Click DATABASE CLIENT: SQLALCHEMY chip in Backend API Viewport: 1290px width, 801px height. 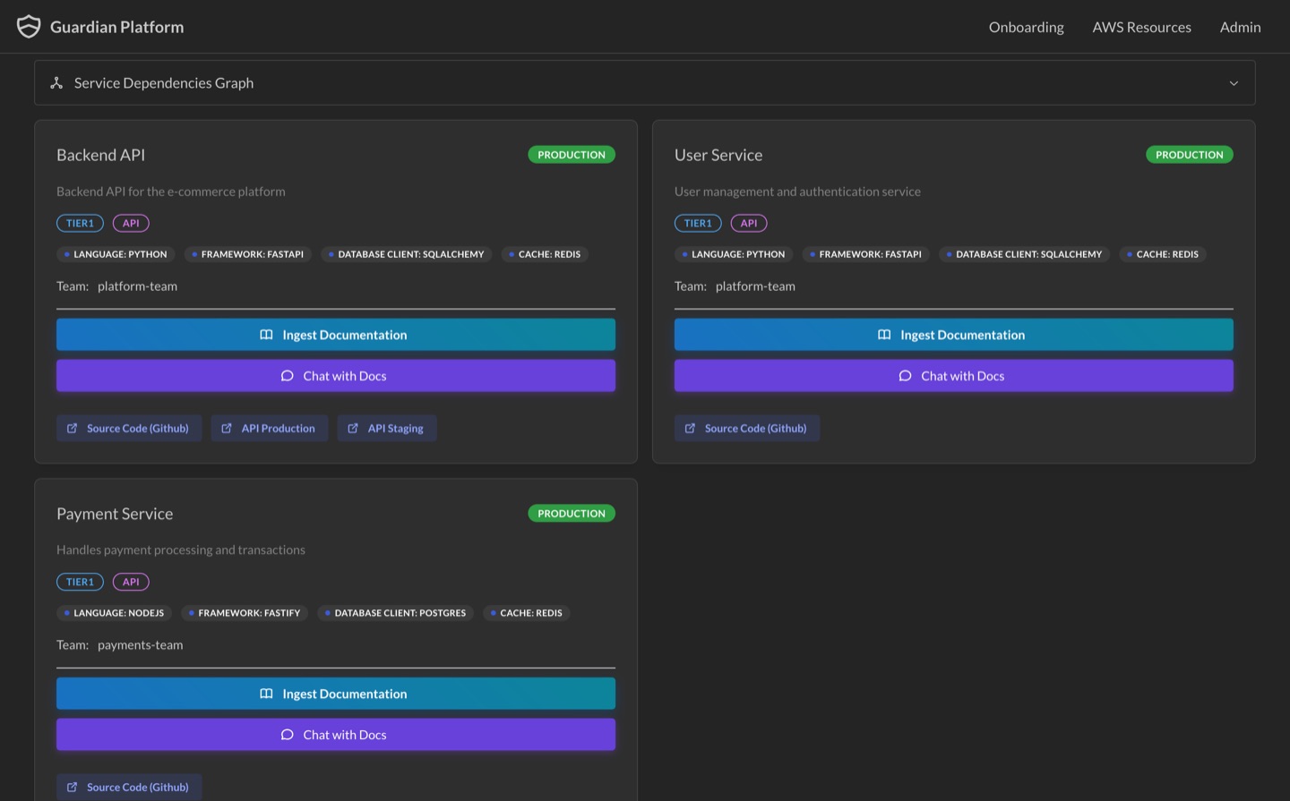pos(407,254)
